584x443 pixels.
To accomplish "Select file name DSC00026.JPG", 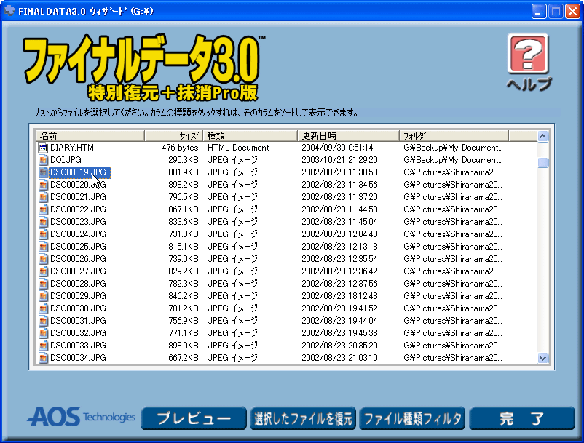I will tap(78, 259).
